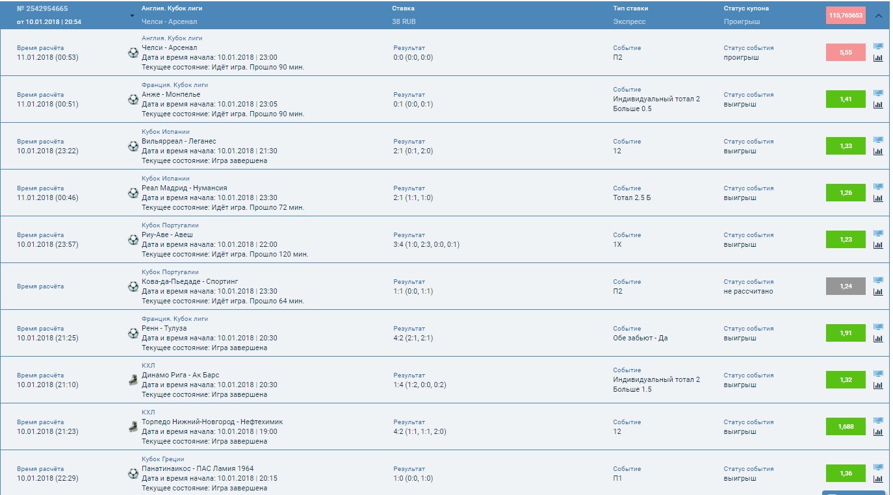Open statistics chart for Челси - Арсенал
The height and width of the screenshot is (495, 893).
(878, 58)
